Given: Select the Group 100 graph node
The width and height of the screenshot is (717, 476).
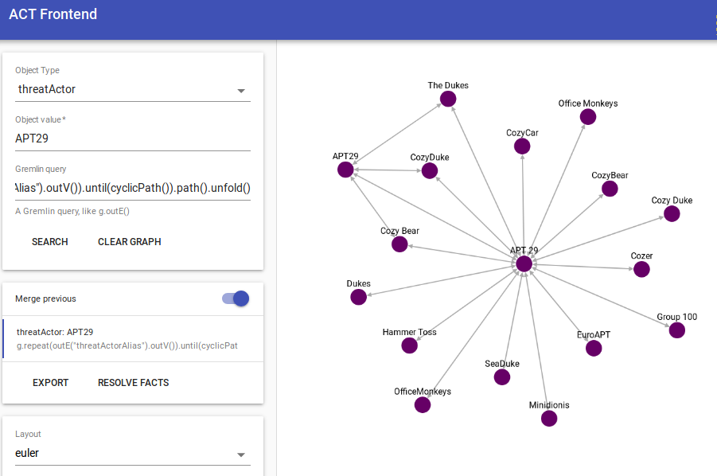Looking at the screenshot, I should tap(676, 330).
